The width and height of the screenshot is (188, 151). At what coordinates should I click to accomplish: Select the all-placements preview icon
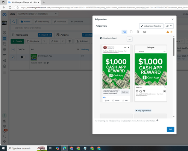tap(124, 32)
